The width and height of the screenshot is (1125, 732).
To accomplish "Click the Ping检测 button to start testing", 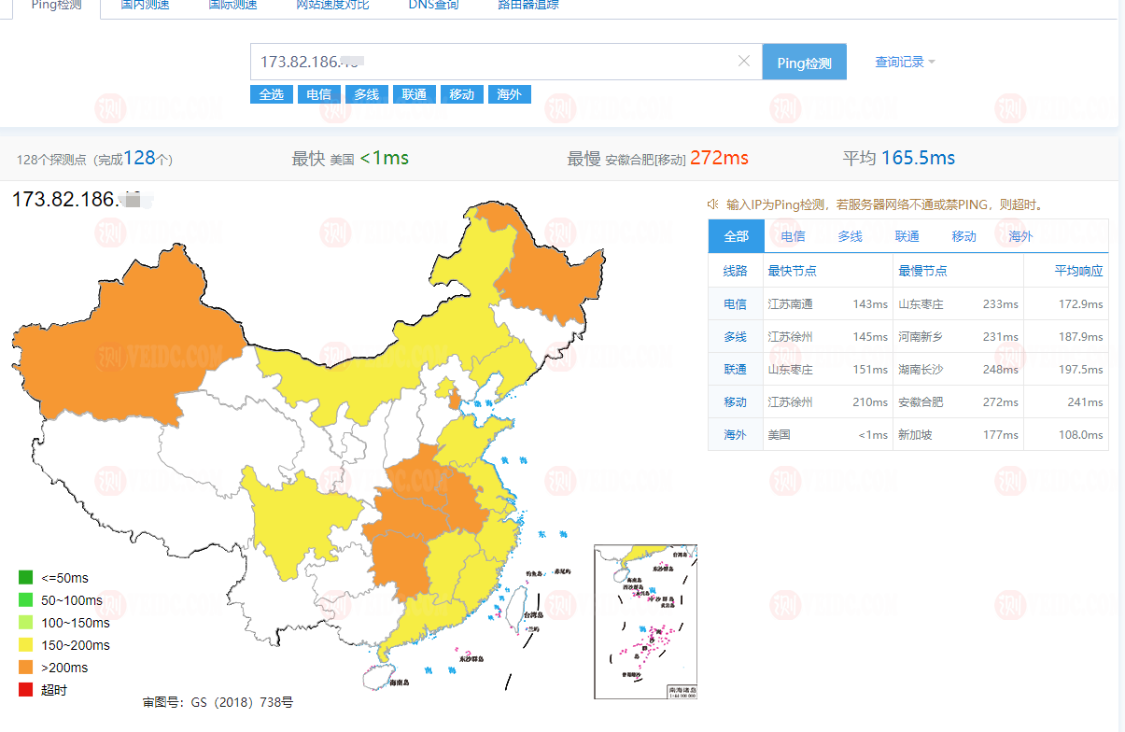I will click(x=804, y=61).
